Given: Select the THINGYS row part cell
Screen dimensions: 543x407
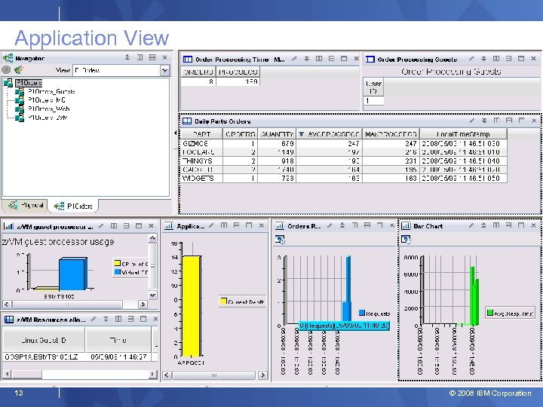Looking at the screenshot, I should (x=201, y=161).
